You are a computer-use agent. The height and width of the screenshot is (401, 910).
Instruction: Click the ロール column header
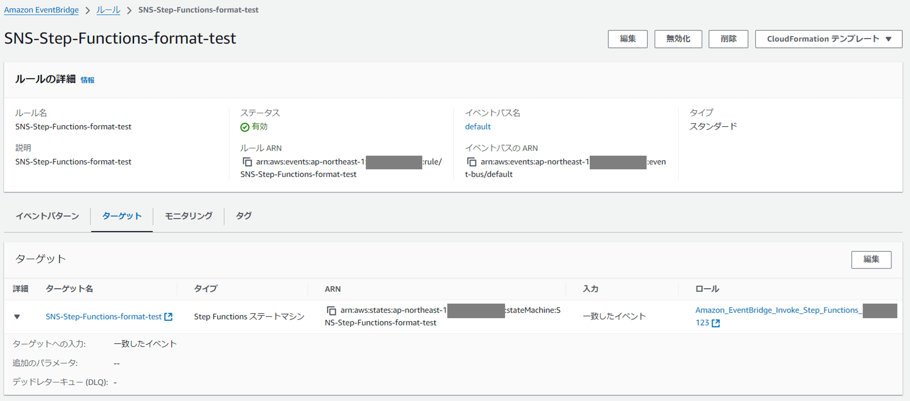[707, 289]
